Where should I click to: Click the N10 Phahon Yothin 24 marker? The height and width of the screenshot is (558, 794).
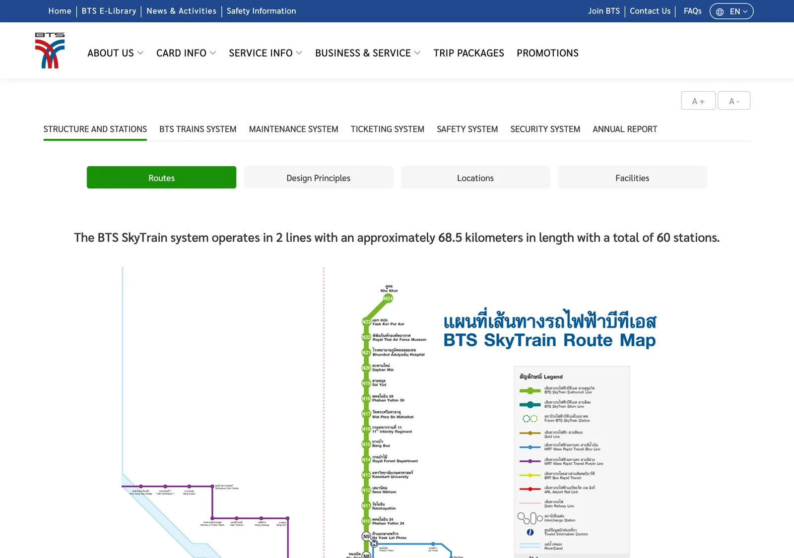point(366,521)
